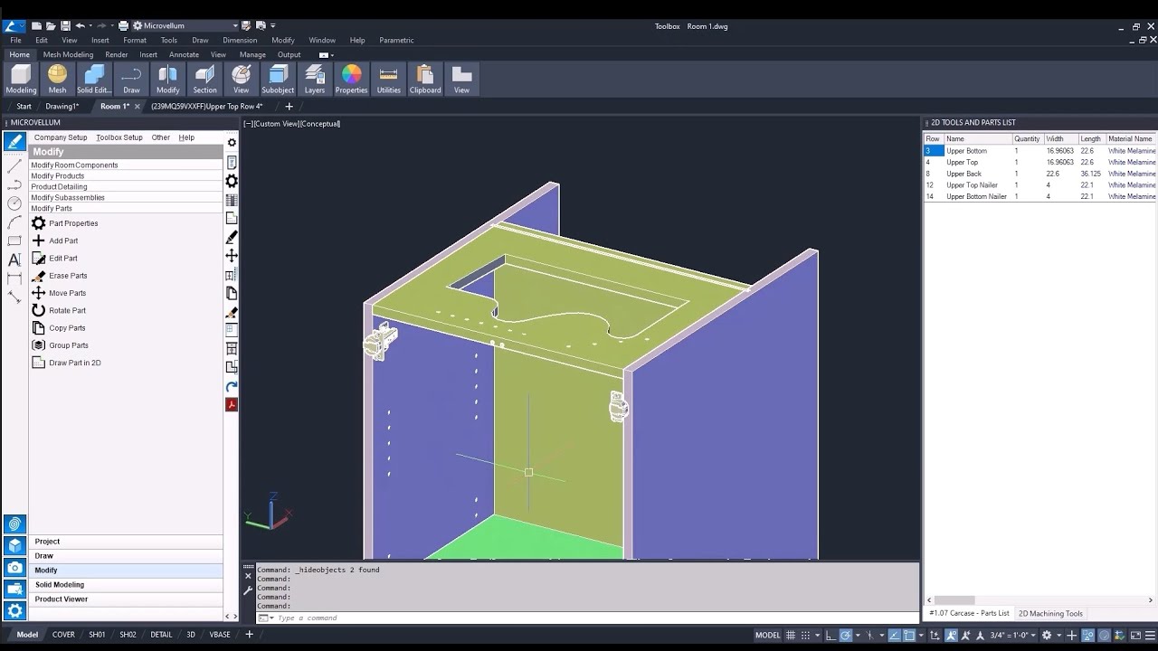Viewport: 1158px width, 651px height.
Task: Switch to Mesh Modeling ribbon tab
Action: [68, 54]
